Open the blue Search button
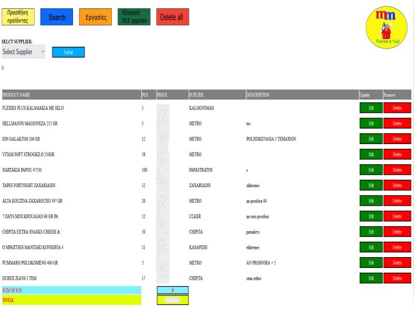The height and width of the screenshot is (311, 414). 57,17
